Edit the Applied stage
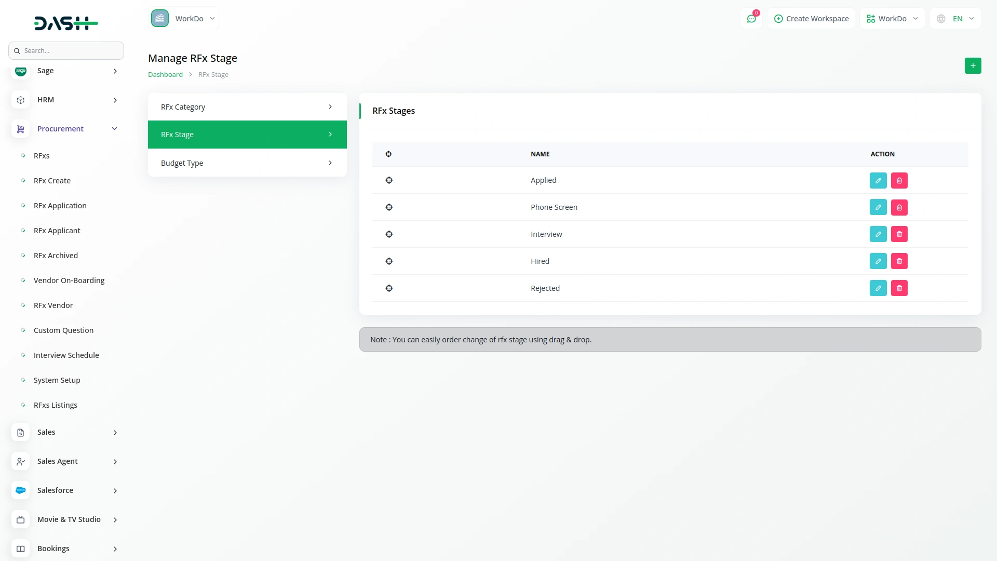 click(x=878, y=180)
